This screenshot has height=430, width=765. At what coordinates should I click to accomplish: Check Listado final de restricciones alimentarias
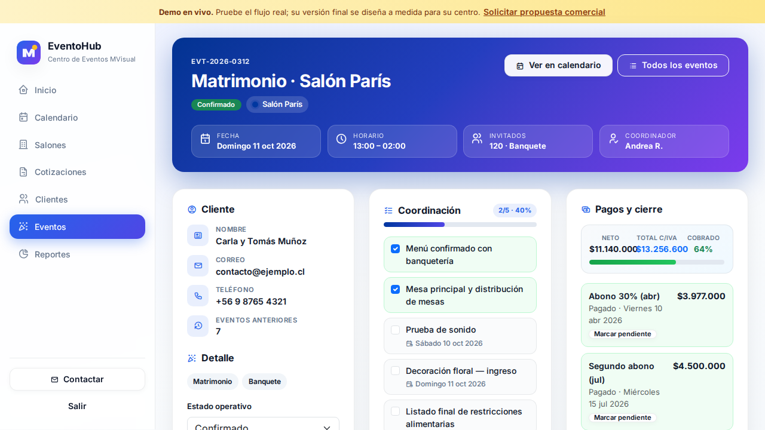[395, 411]
